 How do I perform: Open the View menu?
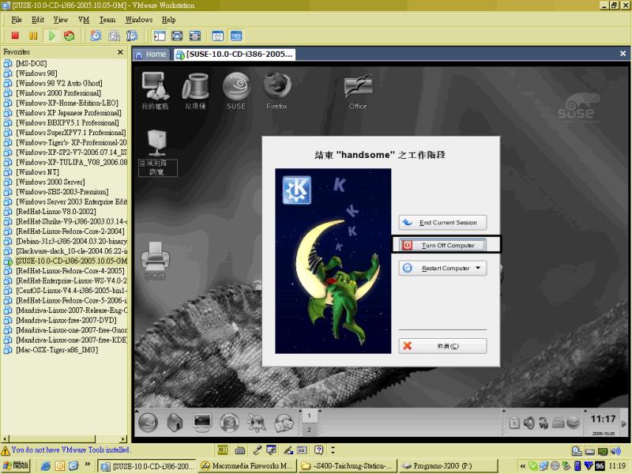tap(61, 20)
